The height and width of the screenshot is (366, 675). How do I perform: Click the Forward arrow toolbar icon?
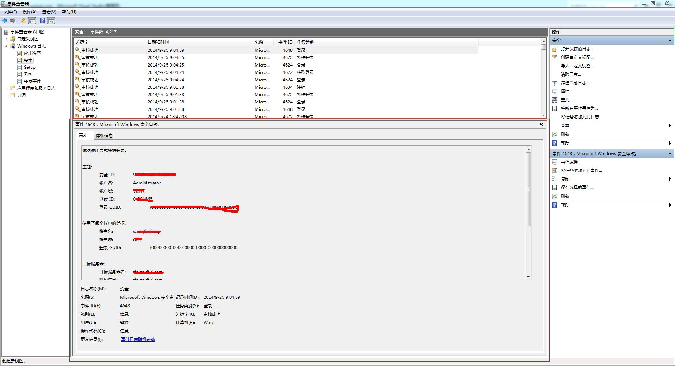tap(13, 20)
